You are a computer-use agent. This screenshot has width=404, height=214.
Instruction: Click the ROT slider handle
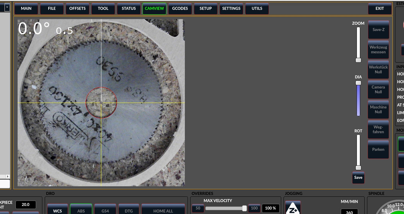(358, 168)
